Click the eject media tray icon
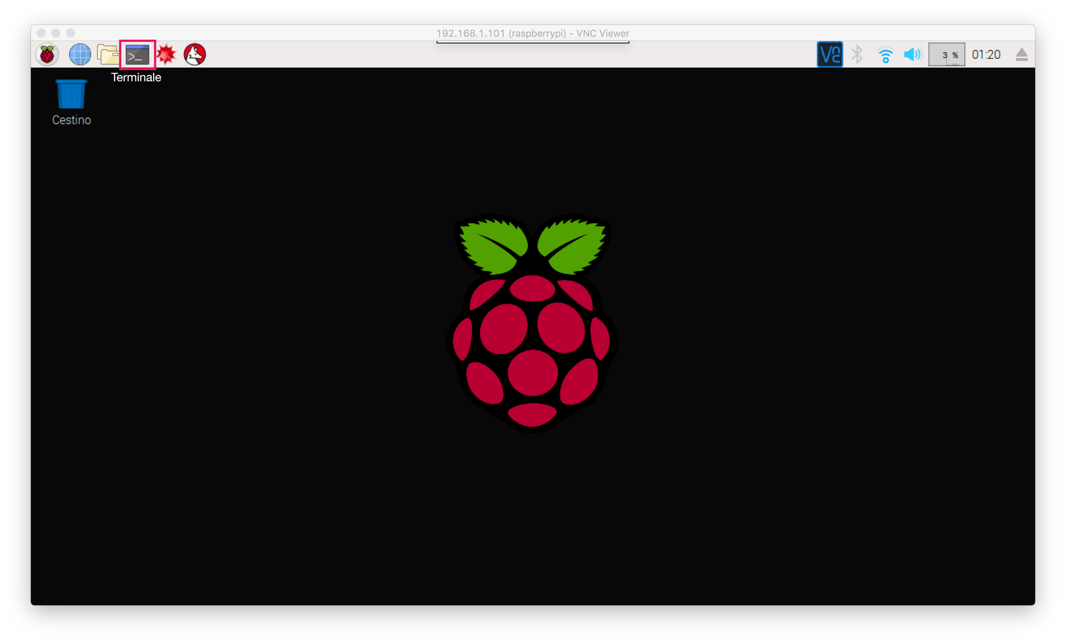This screenshot has width=1066, height=642. click(x=1022, y=54)
